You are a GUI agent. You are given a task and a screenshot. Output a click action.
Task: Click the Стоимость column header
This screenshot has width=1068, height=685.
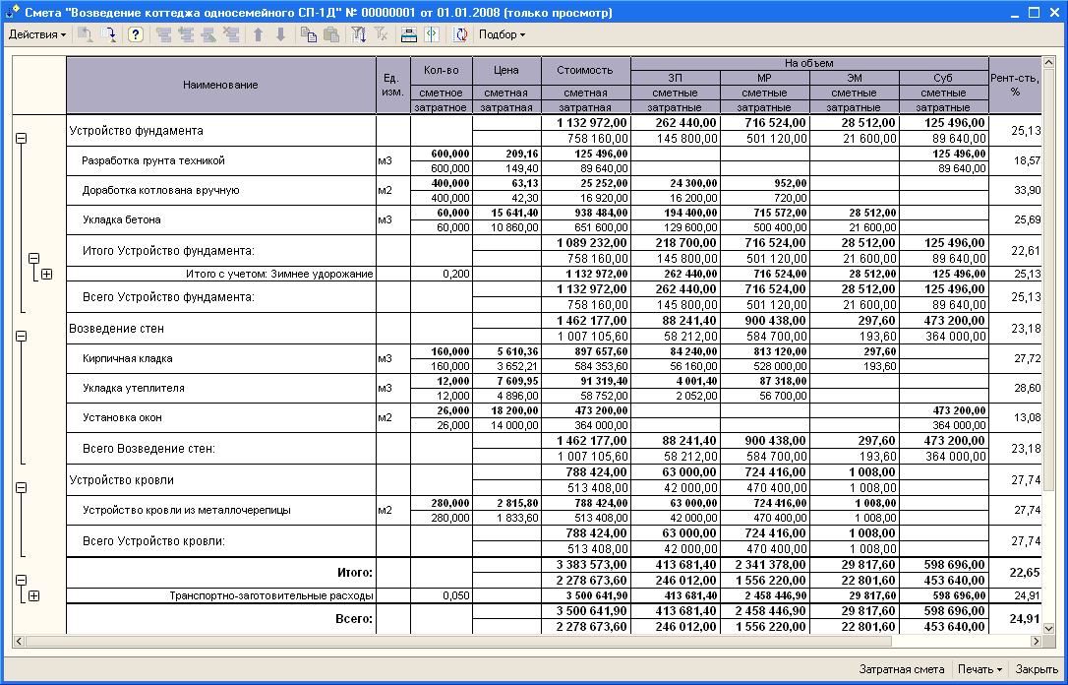pos(586,70)
